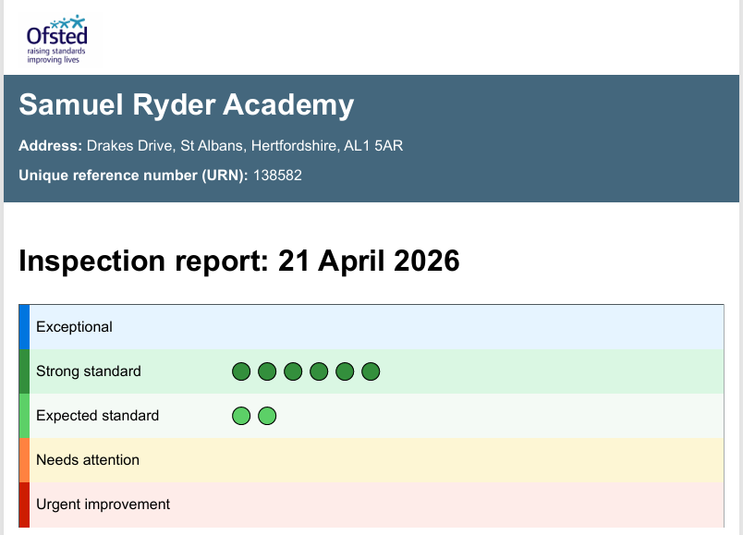Click the Inspection report: 21 April 2026 heading

coord(239,261)
